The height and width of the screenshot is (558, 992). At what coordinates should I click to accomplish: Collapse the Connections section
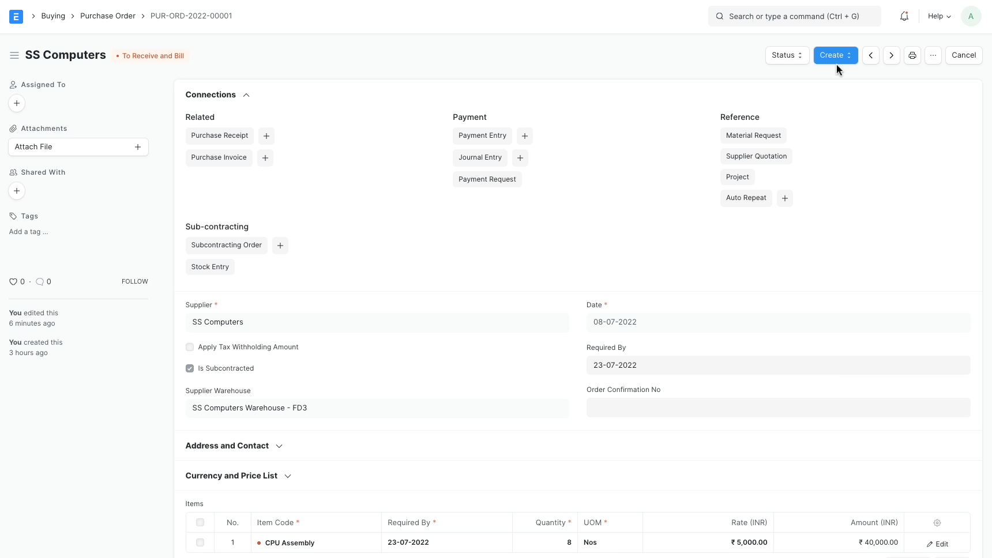(x=246, y=95)
